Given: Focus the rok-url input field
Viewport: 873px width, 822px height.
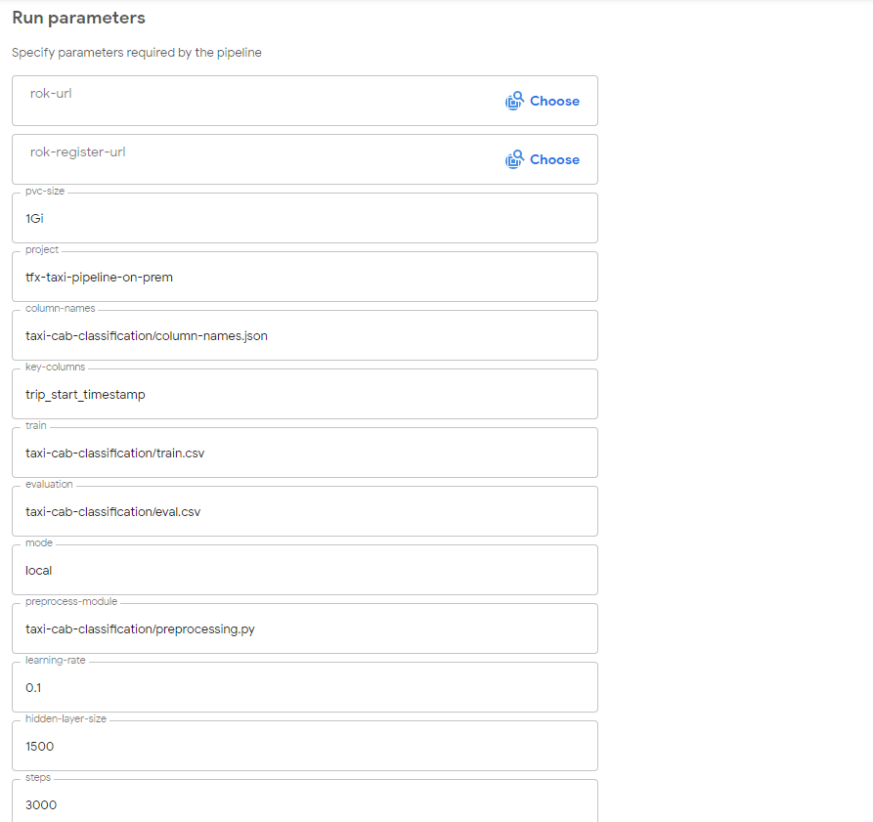Looking at the screenshot, I should point(305,101).
